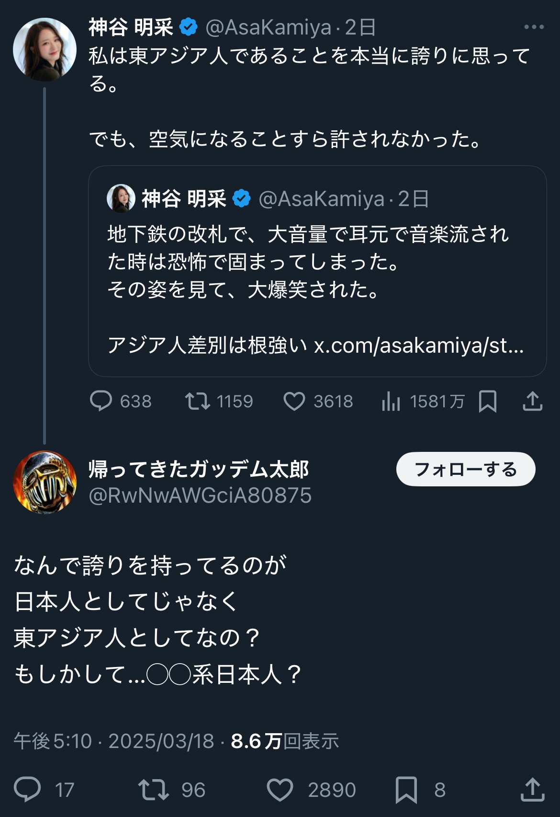Bookmark the original quoted post
This screenshot has width=560, height=817.
click(487, 401)
